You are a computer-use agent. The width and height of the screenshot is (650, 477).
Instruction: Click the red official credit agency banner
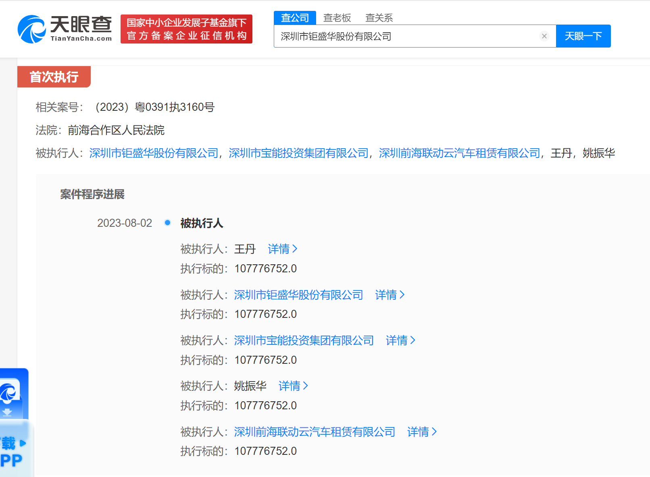pyautogui.click(x=186, y=29)
